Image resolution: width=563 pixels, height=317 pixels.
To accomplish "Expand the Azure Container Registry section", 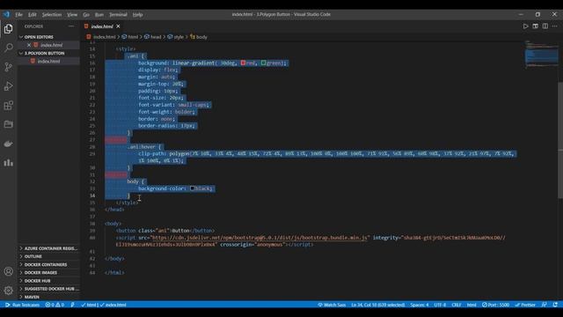I will point(48,248).
